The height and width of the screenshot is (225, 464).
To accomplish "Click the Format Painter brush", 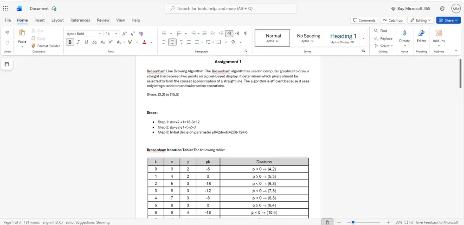I will [x=33, y=46].
